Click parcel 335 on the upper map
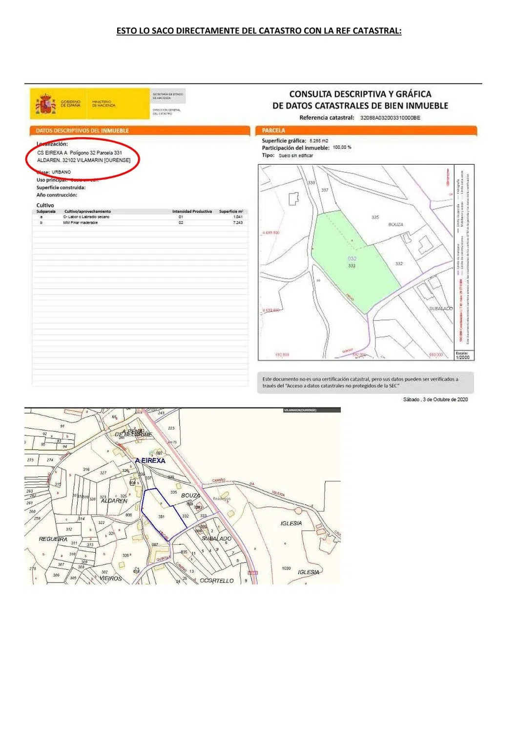 tap(375, 217)
